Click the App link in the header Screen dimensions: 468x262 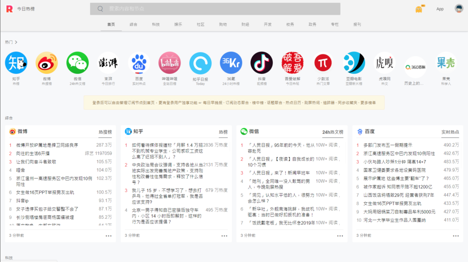(440, 9)
